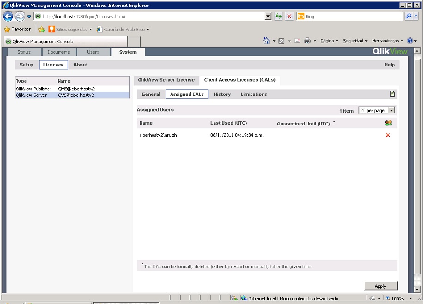Open the Home icon dropdown arrow
Viewport: 423px width, 304px height.
pos(274,41)
